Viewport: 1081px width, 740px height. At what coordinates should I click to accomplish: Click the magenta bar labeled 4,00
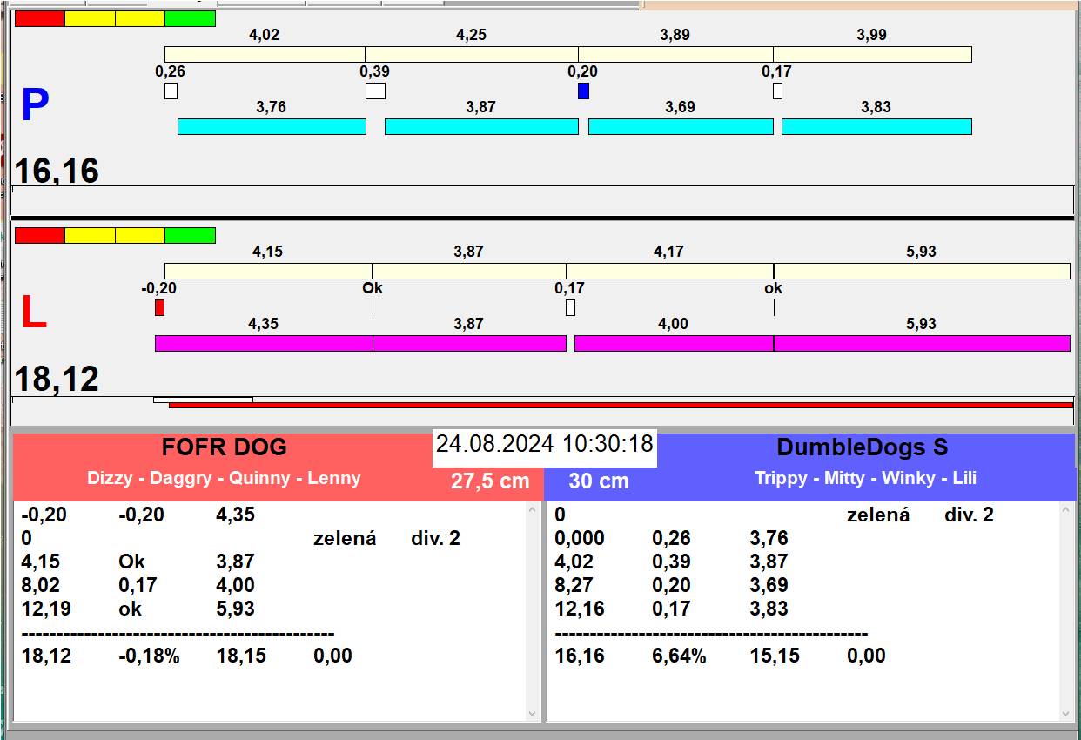674,343
